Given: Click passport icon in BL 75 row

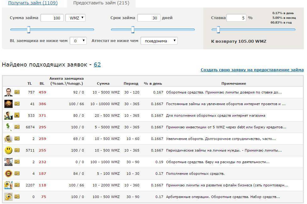Looking at the screenshot, I should coord(17,197).
